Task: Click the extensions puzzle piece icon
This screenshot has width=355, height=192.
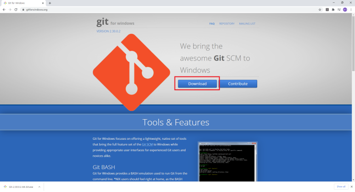Action: [x=333, y=10]
